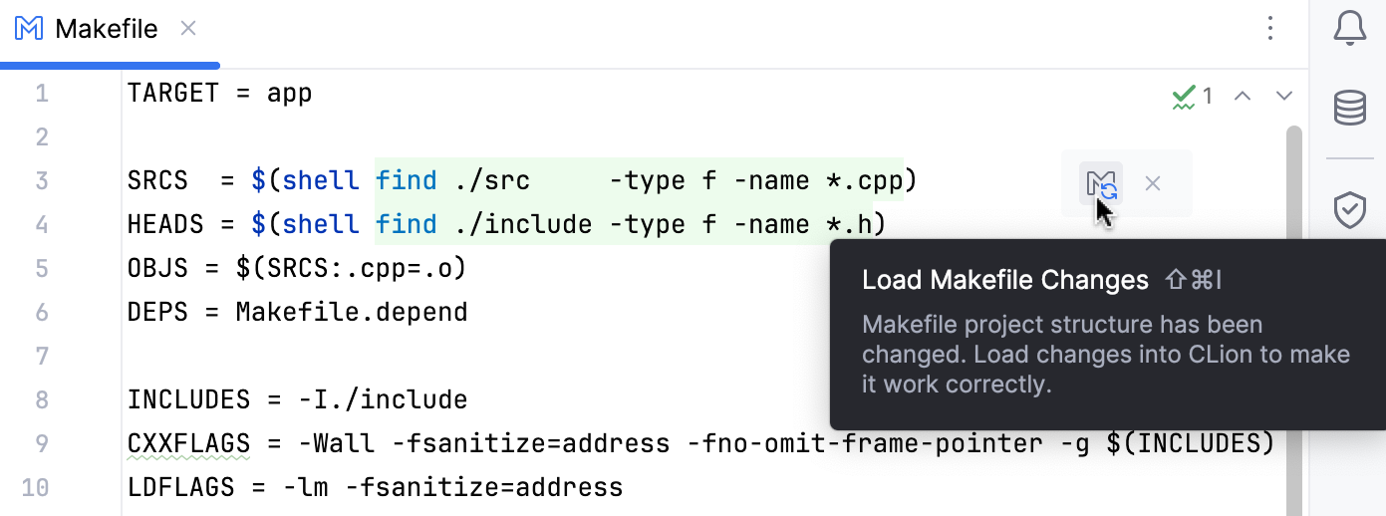Open the shield coverage tool window

point(1349,210)
